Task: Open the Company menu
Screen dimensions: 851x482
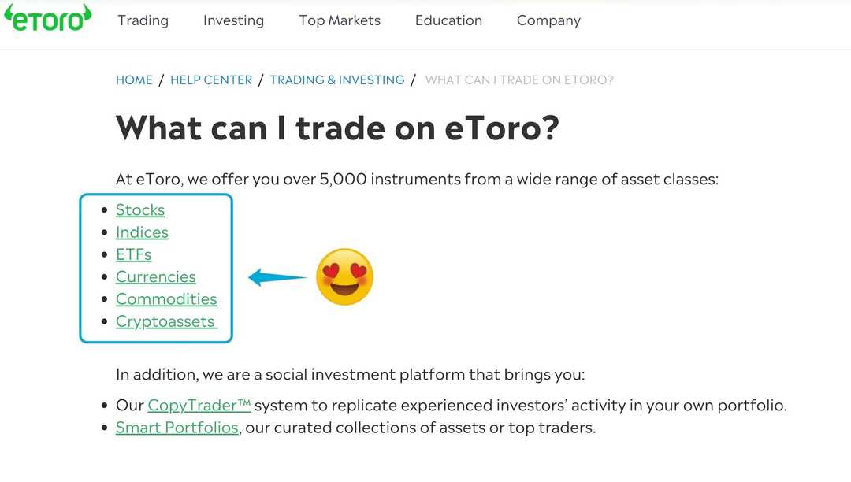Action: tap(548, 20)
